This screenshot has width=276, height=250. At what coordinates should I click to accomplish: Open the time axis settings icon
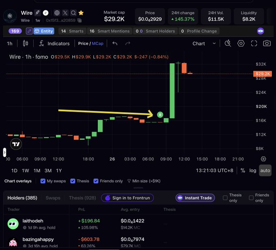(263, 159)
